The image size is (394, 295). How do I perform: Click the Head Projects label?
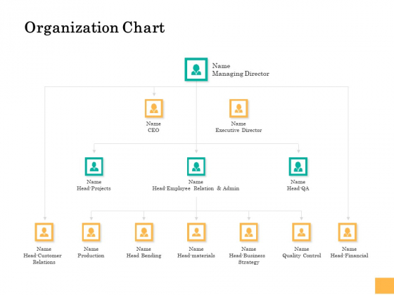pos(94,188)
